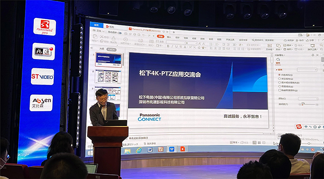324x179 pixels.
Task: Click the Underline formatting icon
Action: click(176, 47)
